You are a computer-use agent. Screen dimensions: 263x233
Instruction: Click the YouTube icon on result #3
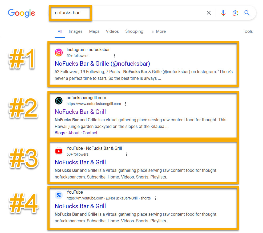click(59, 151)
